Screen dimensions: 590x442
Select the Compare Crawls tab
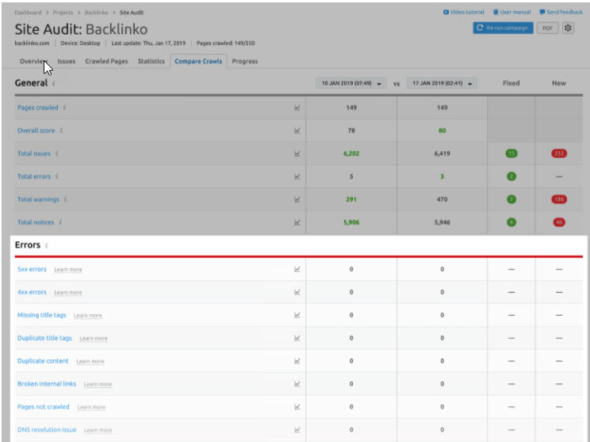(x=198, y=61)
